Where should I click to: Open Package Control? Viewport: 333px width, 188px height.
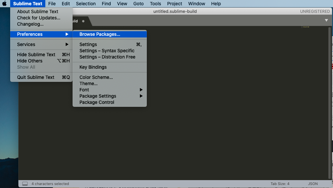[x=110, y=103]
